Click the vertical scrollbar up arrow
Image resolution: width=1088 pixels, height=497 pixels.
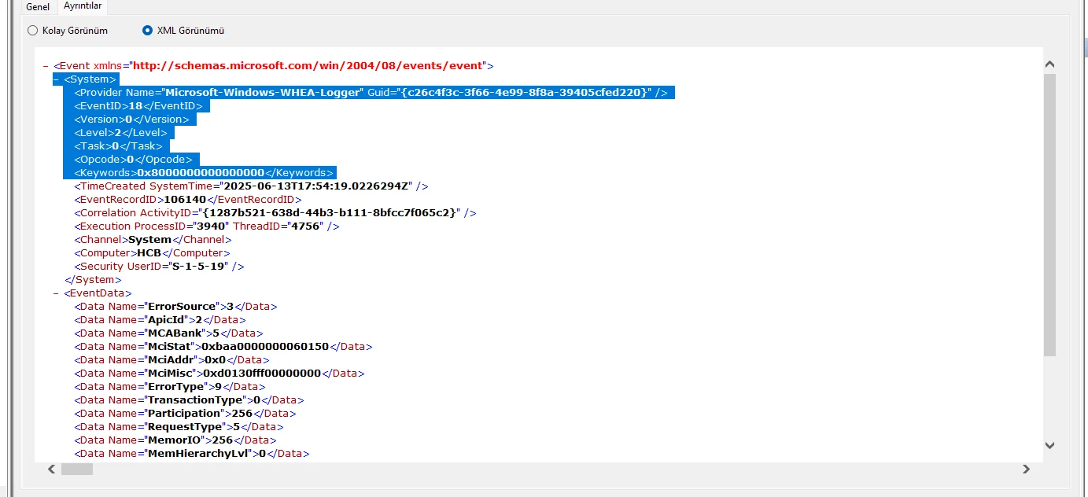pyautogui.click(x=1049, y=64)
